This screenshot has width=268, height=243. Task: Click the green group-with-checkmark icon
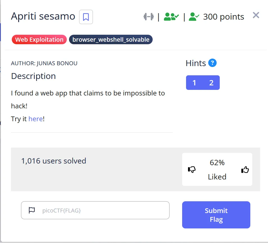171,17
